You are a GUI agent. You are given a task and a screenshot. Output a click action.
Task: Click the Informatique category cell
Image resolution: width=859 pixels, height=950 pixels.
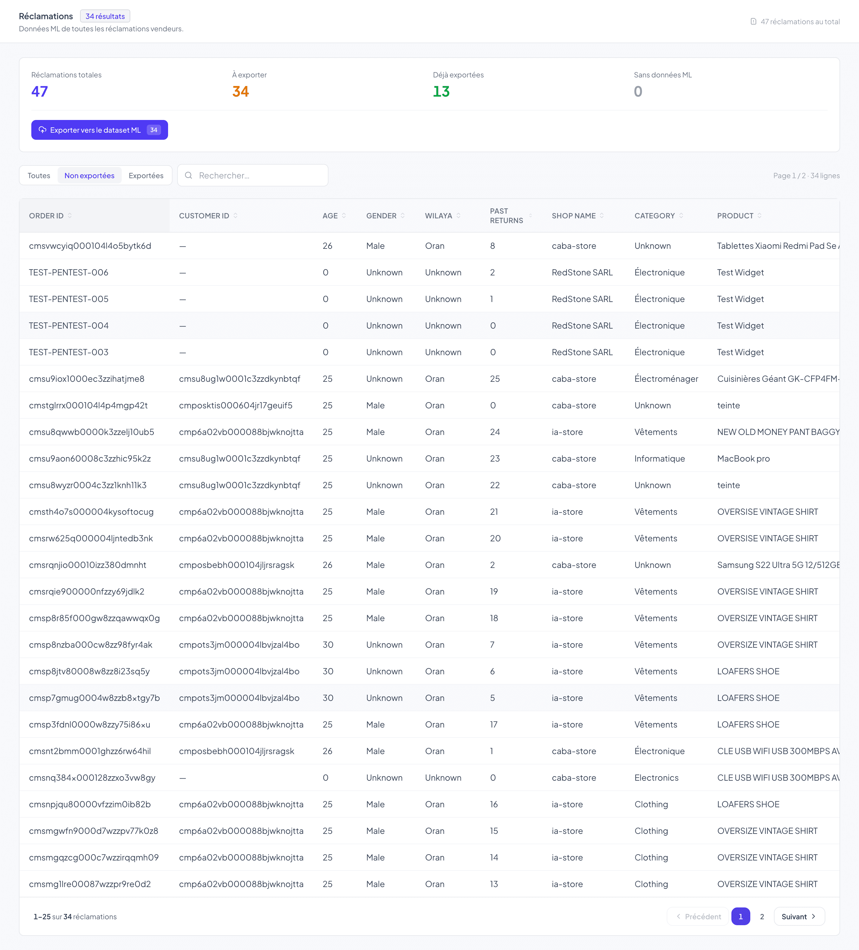click(x=660, y=459)
